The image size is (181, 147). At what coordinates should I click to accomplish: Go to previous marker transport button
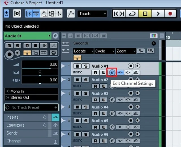tap(116, 14)
